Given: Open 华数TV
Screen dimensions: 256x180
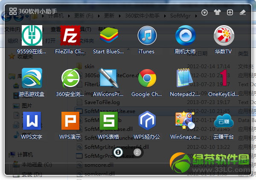Looking at the screenshot, I should pyautogui.click(x=224, y=35).
